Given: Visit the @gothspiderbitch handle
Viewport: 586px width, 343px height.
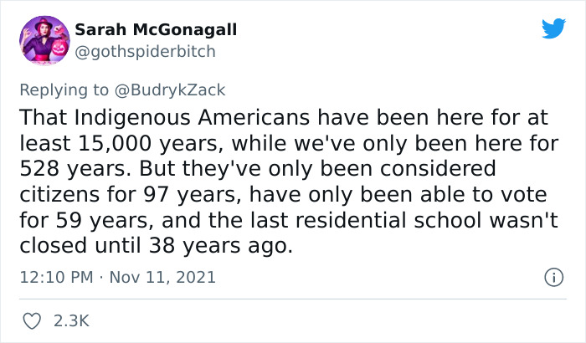Looking at the screenshot, I should [145, 51].
